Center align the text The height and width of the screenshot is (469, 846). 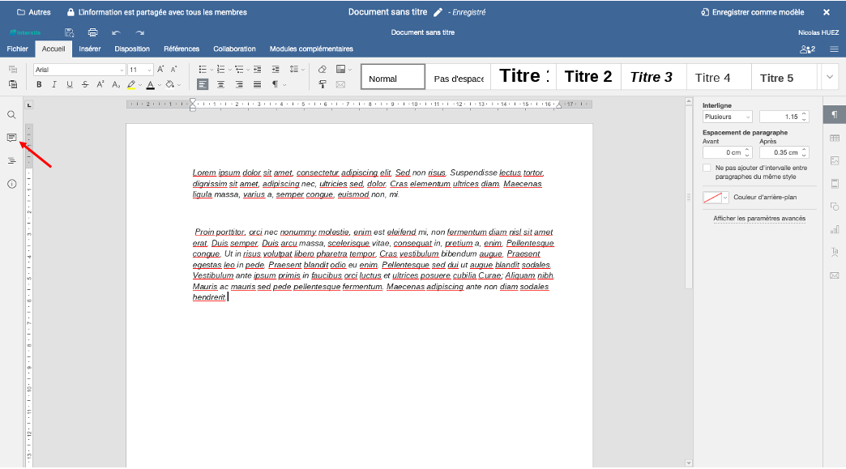coord(220,84)
